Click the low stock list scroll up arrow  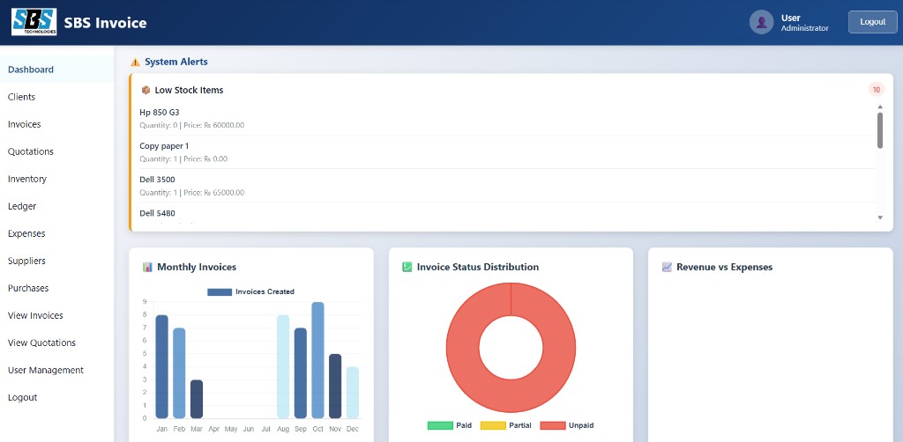click(880, 107)
